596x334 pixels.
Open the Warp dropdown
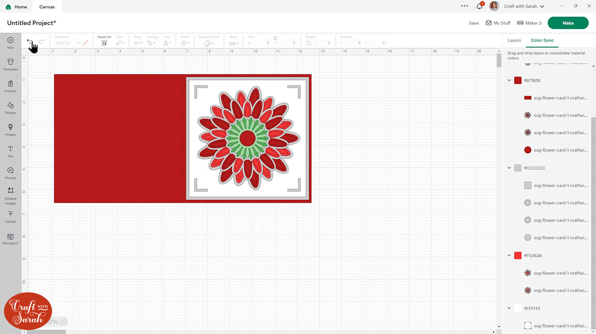point(234,43)
